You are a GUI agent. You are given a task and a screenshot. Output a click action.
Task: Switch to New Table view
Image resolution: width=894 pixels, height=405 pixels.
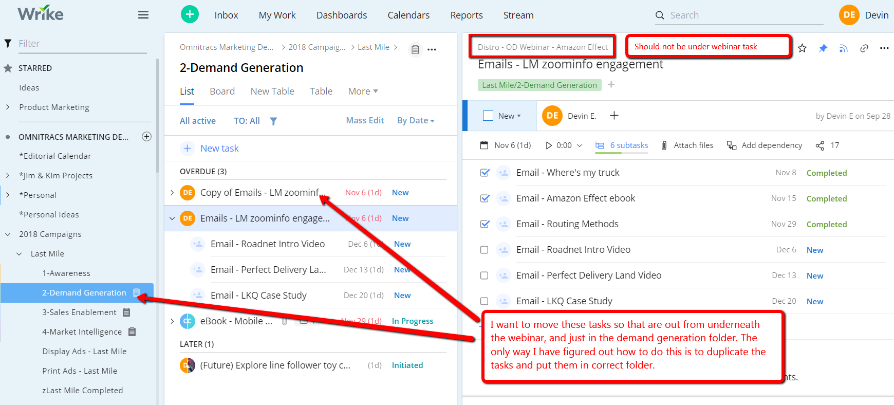pyautogui.click(x=272, y=91)
